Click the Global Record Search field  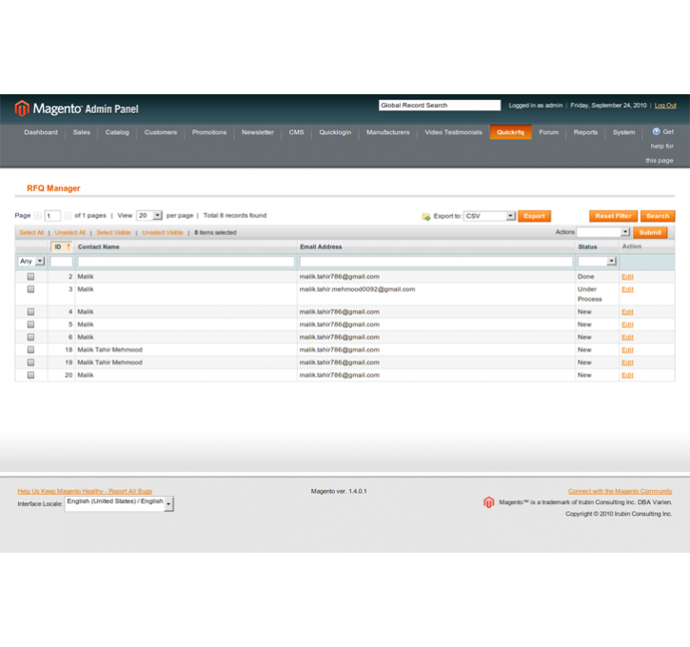440,106
